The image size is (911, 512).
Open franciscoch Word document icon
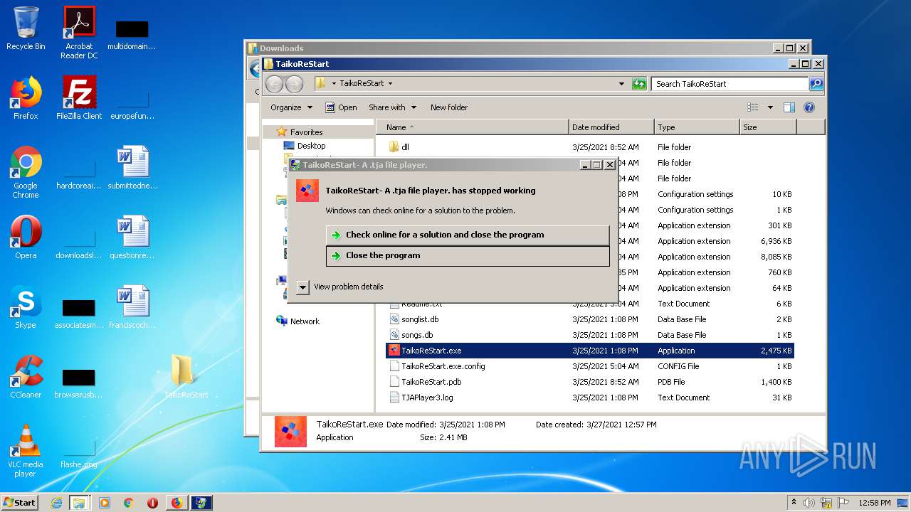pyautogui.click(x=132, y=307)
